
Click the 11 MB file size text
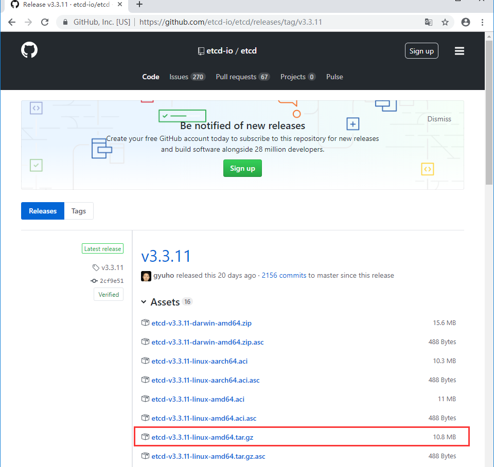[447, 399]
